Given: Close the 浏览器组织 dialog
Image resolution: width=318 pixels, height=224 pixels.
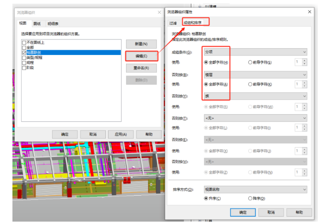Looking at the screenshot, I should [159, 12].
